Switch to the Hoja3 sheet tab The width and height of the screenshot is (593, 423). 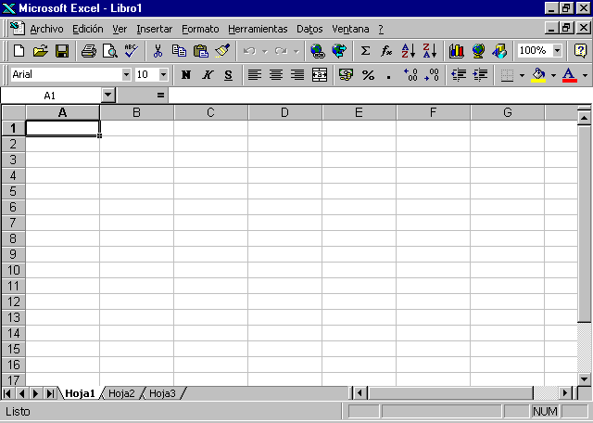pyautogui.click(x=162, y=393)
